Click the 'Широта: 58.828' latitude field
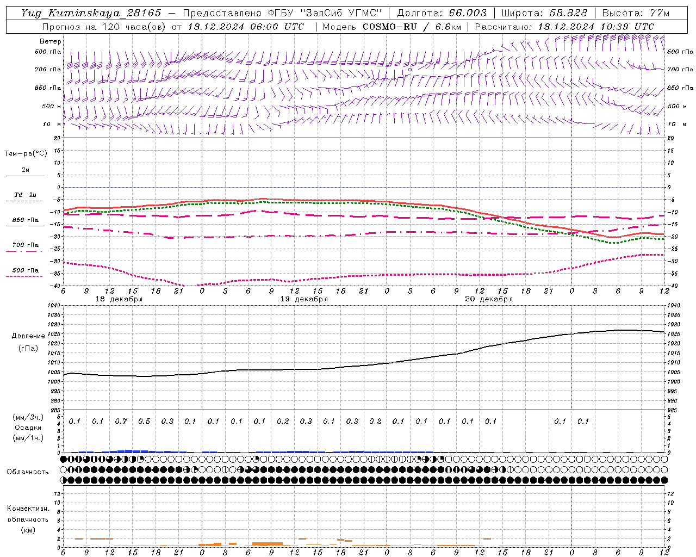Viewport: 696px width, 557px height. click(544, 13)
